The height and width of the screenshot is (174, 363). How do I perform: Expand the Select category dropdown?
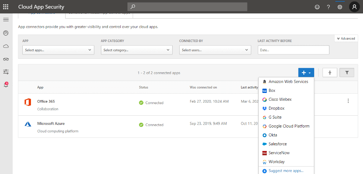click(136, 50)
